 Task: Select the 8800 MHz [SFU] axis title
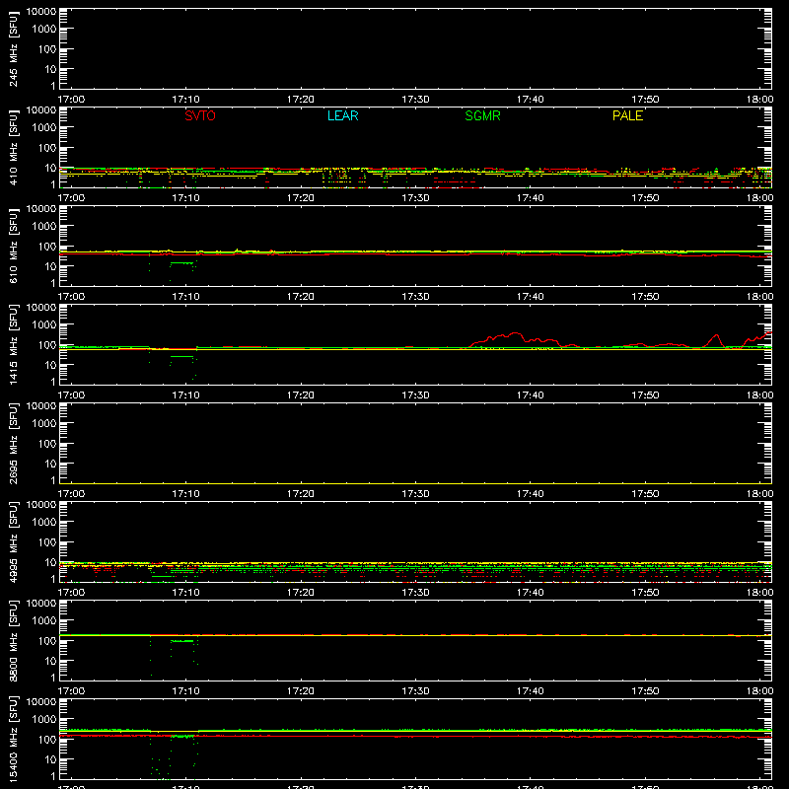[x=13, y=640]
